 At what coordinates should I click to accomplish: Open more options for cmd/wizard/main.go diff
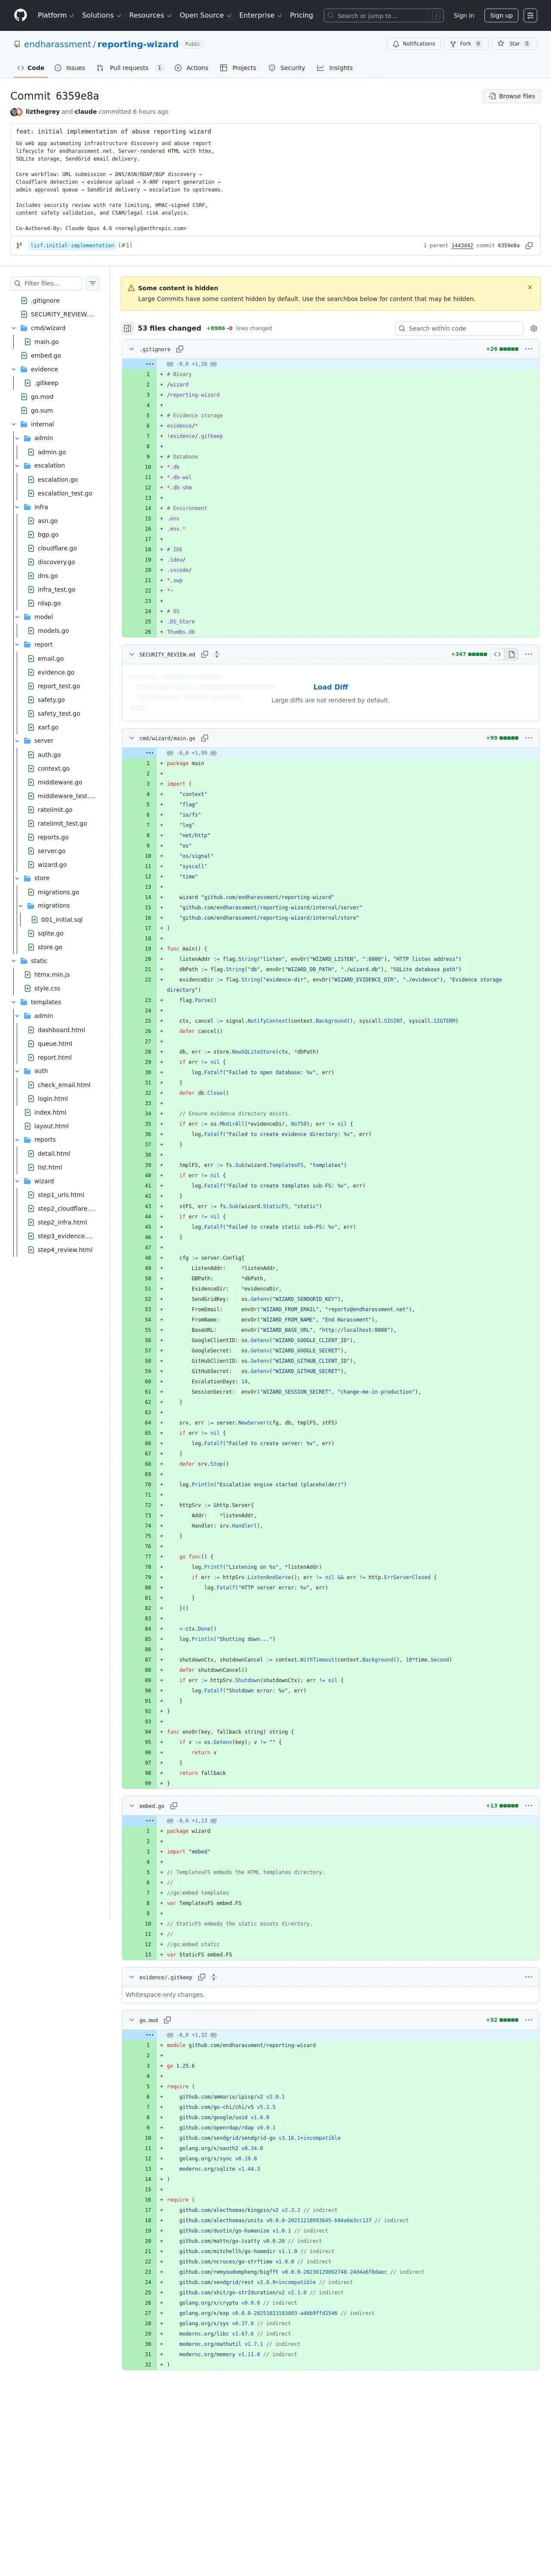529,738
